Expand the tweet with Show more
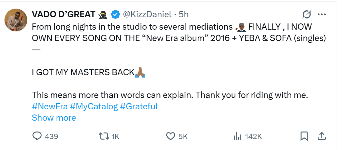Viewport: 343px width, 150px height. 54,118
